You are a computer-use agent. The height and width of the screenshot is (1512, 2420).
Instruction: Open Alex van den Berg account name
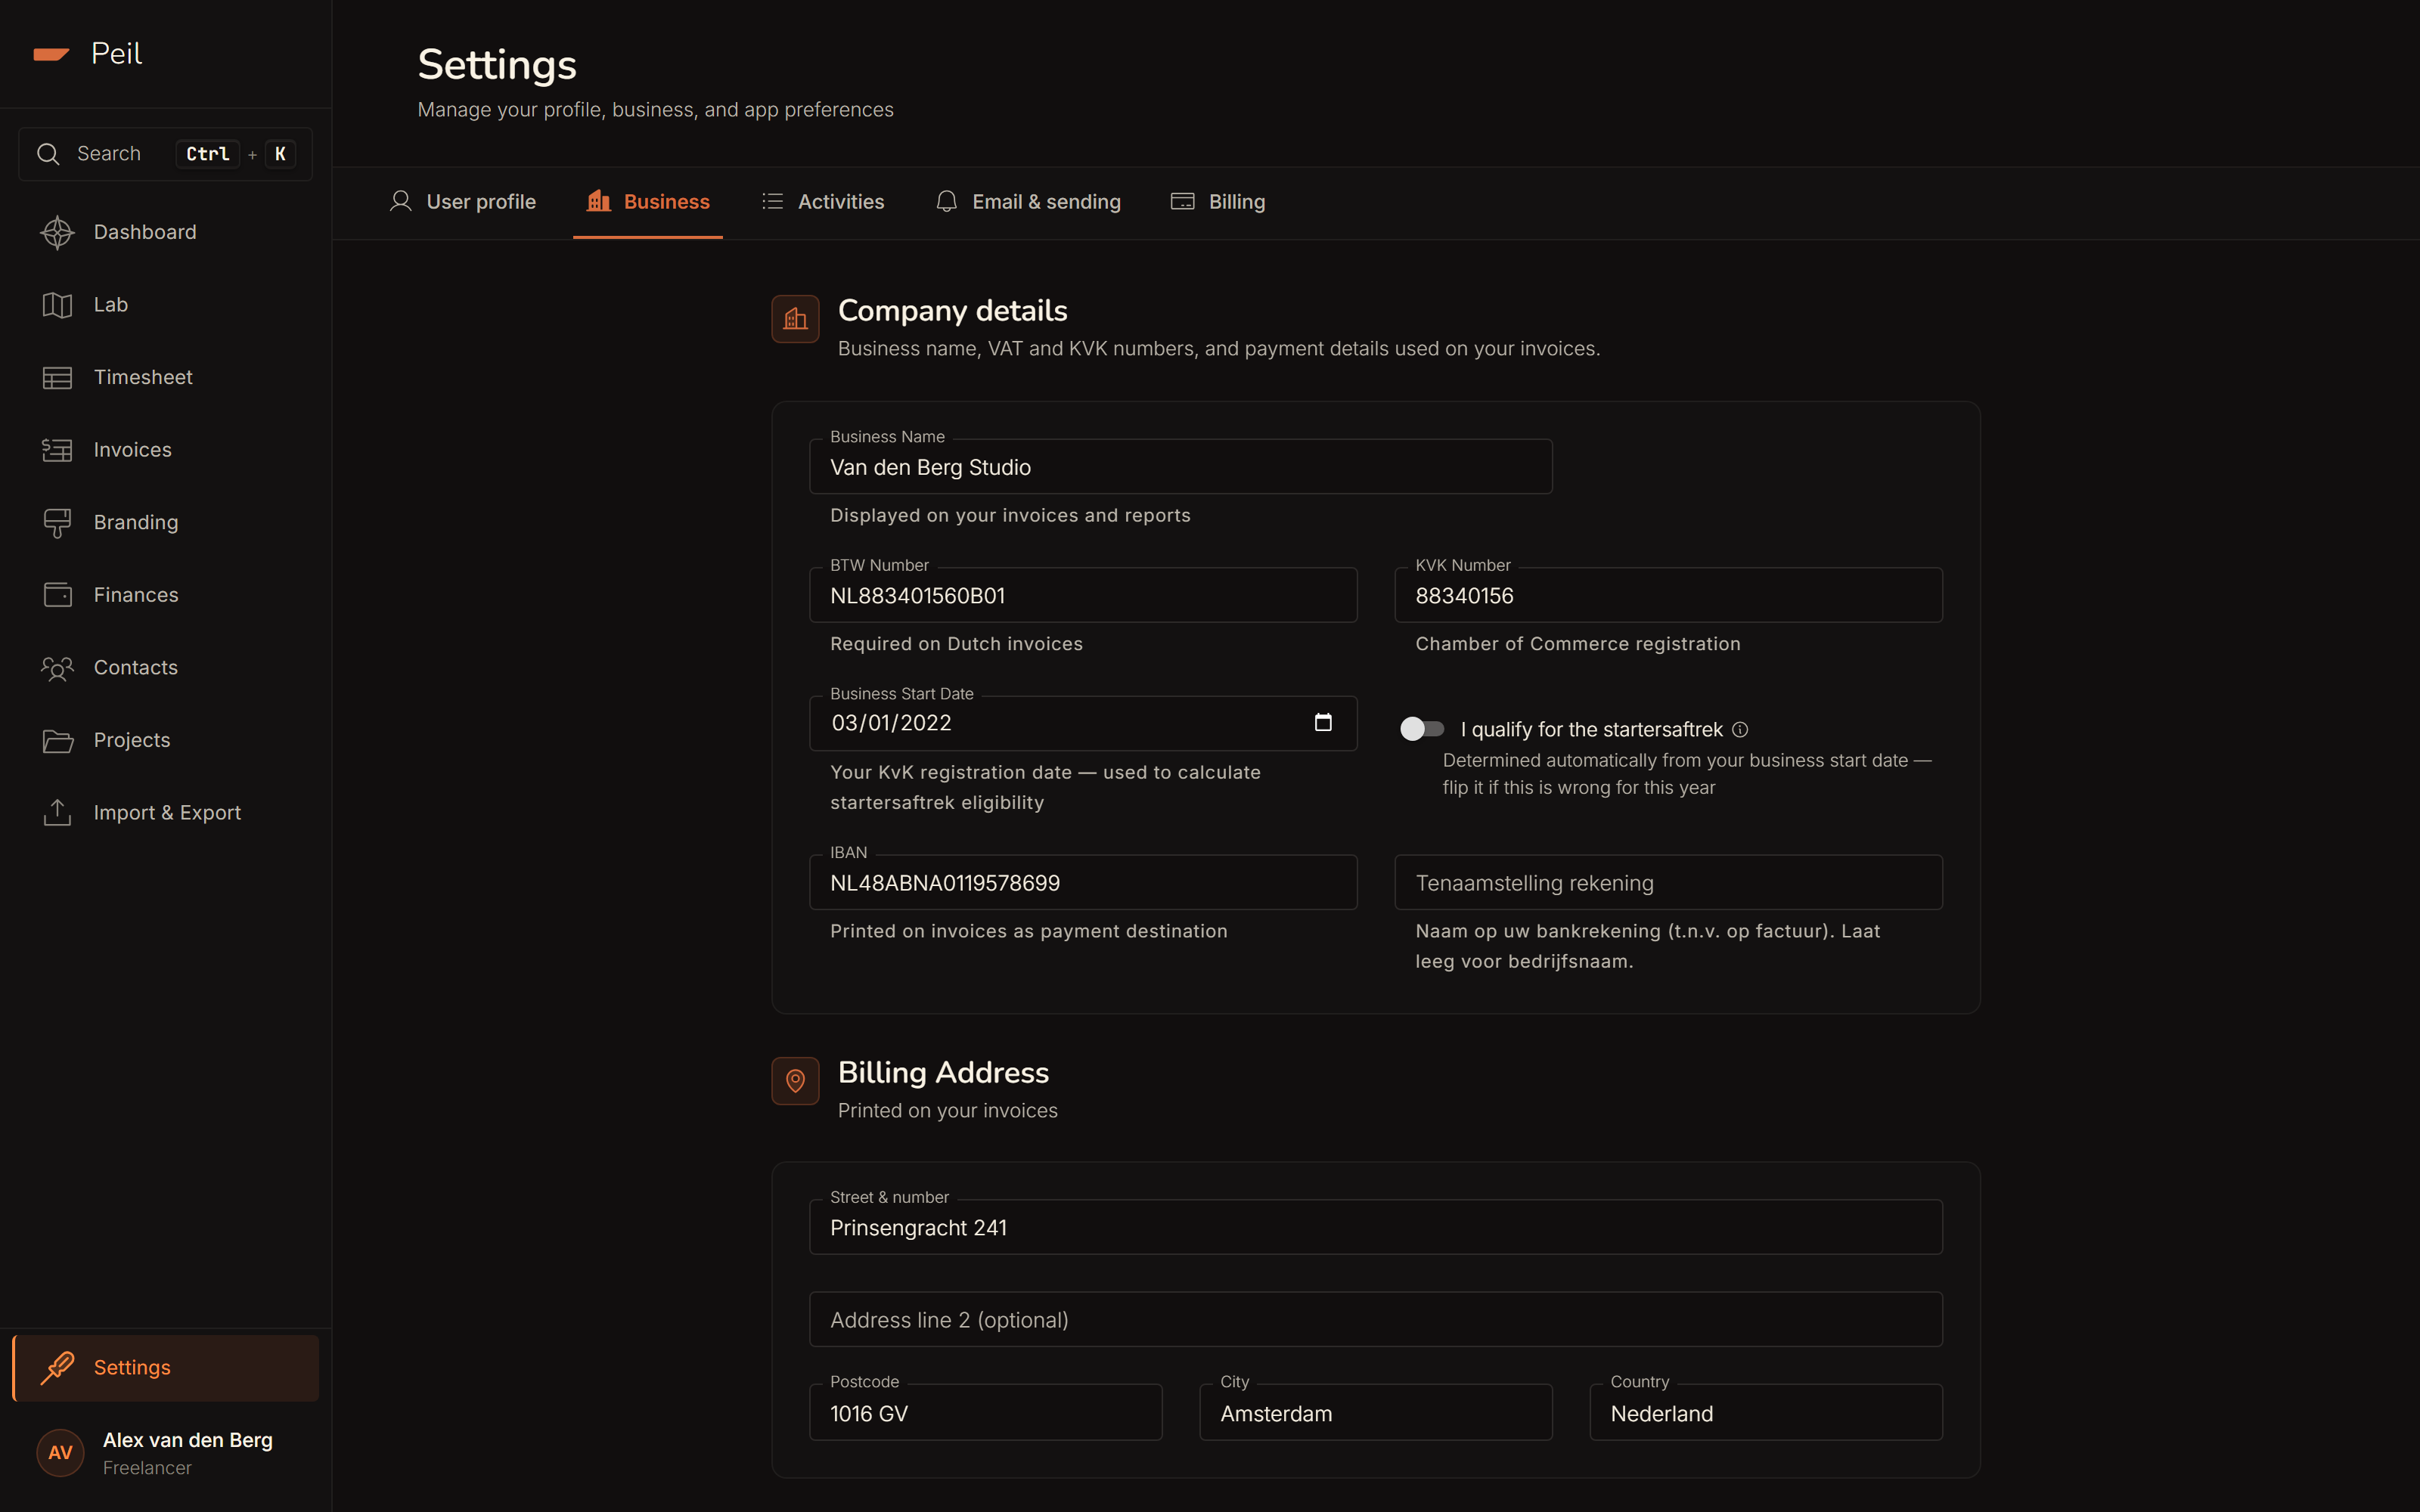pyautogui.click(x=188, y=1440)
